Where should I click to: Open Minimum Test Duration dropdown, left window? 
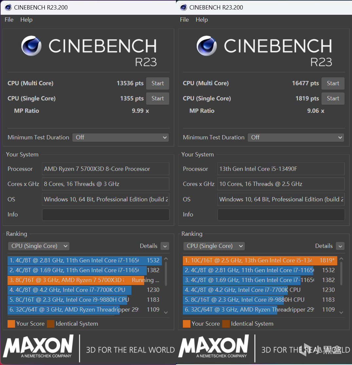(121, 137)
